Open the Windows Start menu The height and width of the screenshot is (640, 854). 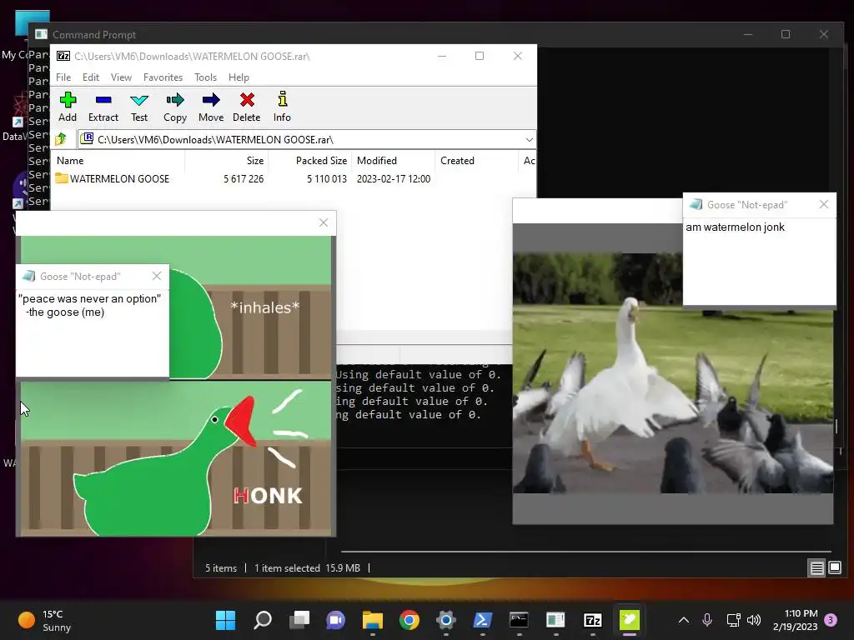[225, 620]
